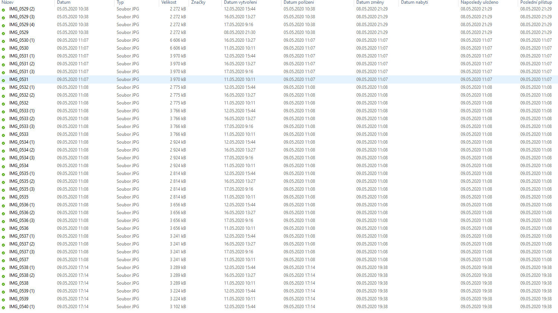Click the Datum nabytí column header

pos(414,2)
